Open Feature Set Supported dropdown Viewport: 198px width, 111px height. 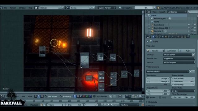[179, 58]
